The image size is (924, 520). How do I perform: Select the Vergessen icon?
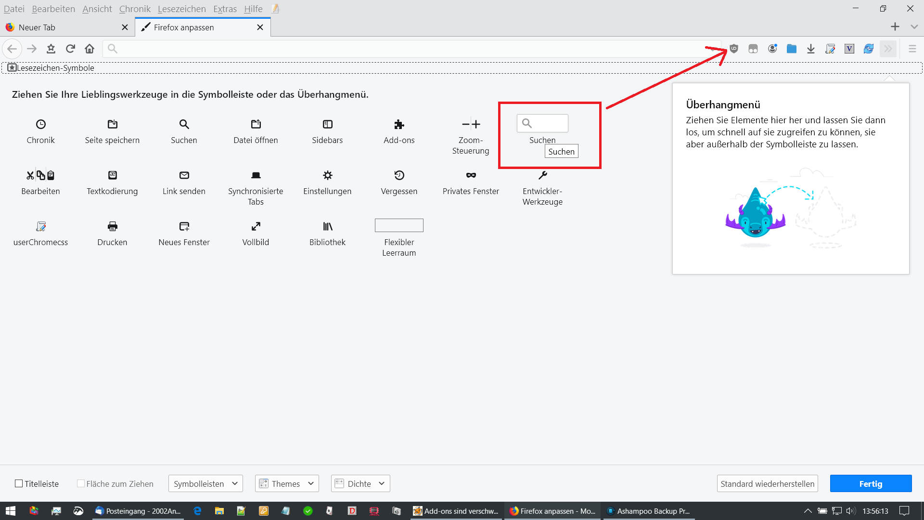[x=399, y=175]
